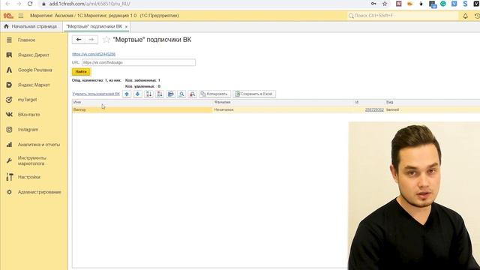Click the green Grammarly extension icon

point(443,4)
